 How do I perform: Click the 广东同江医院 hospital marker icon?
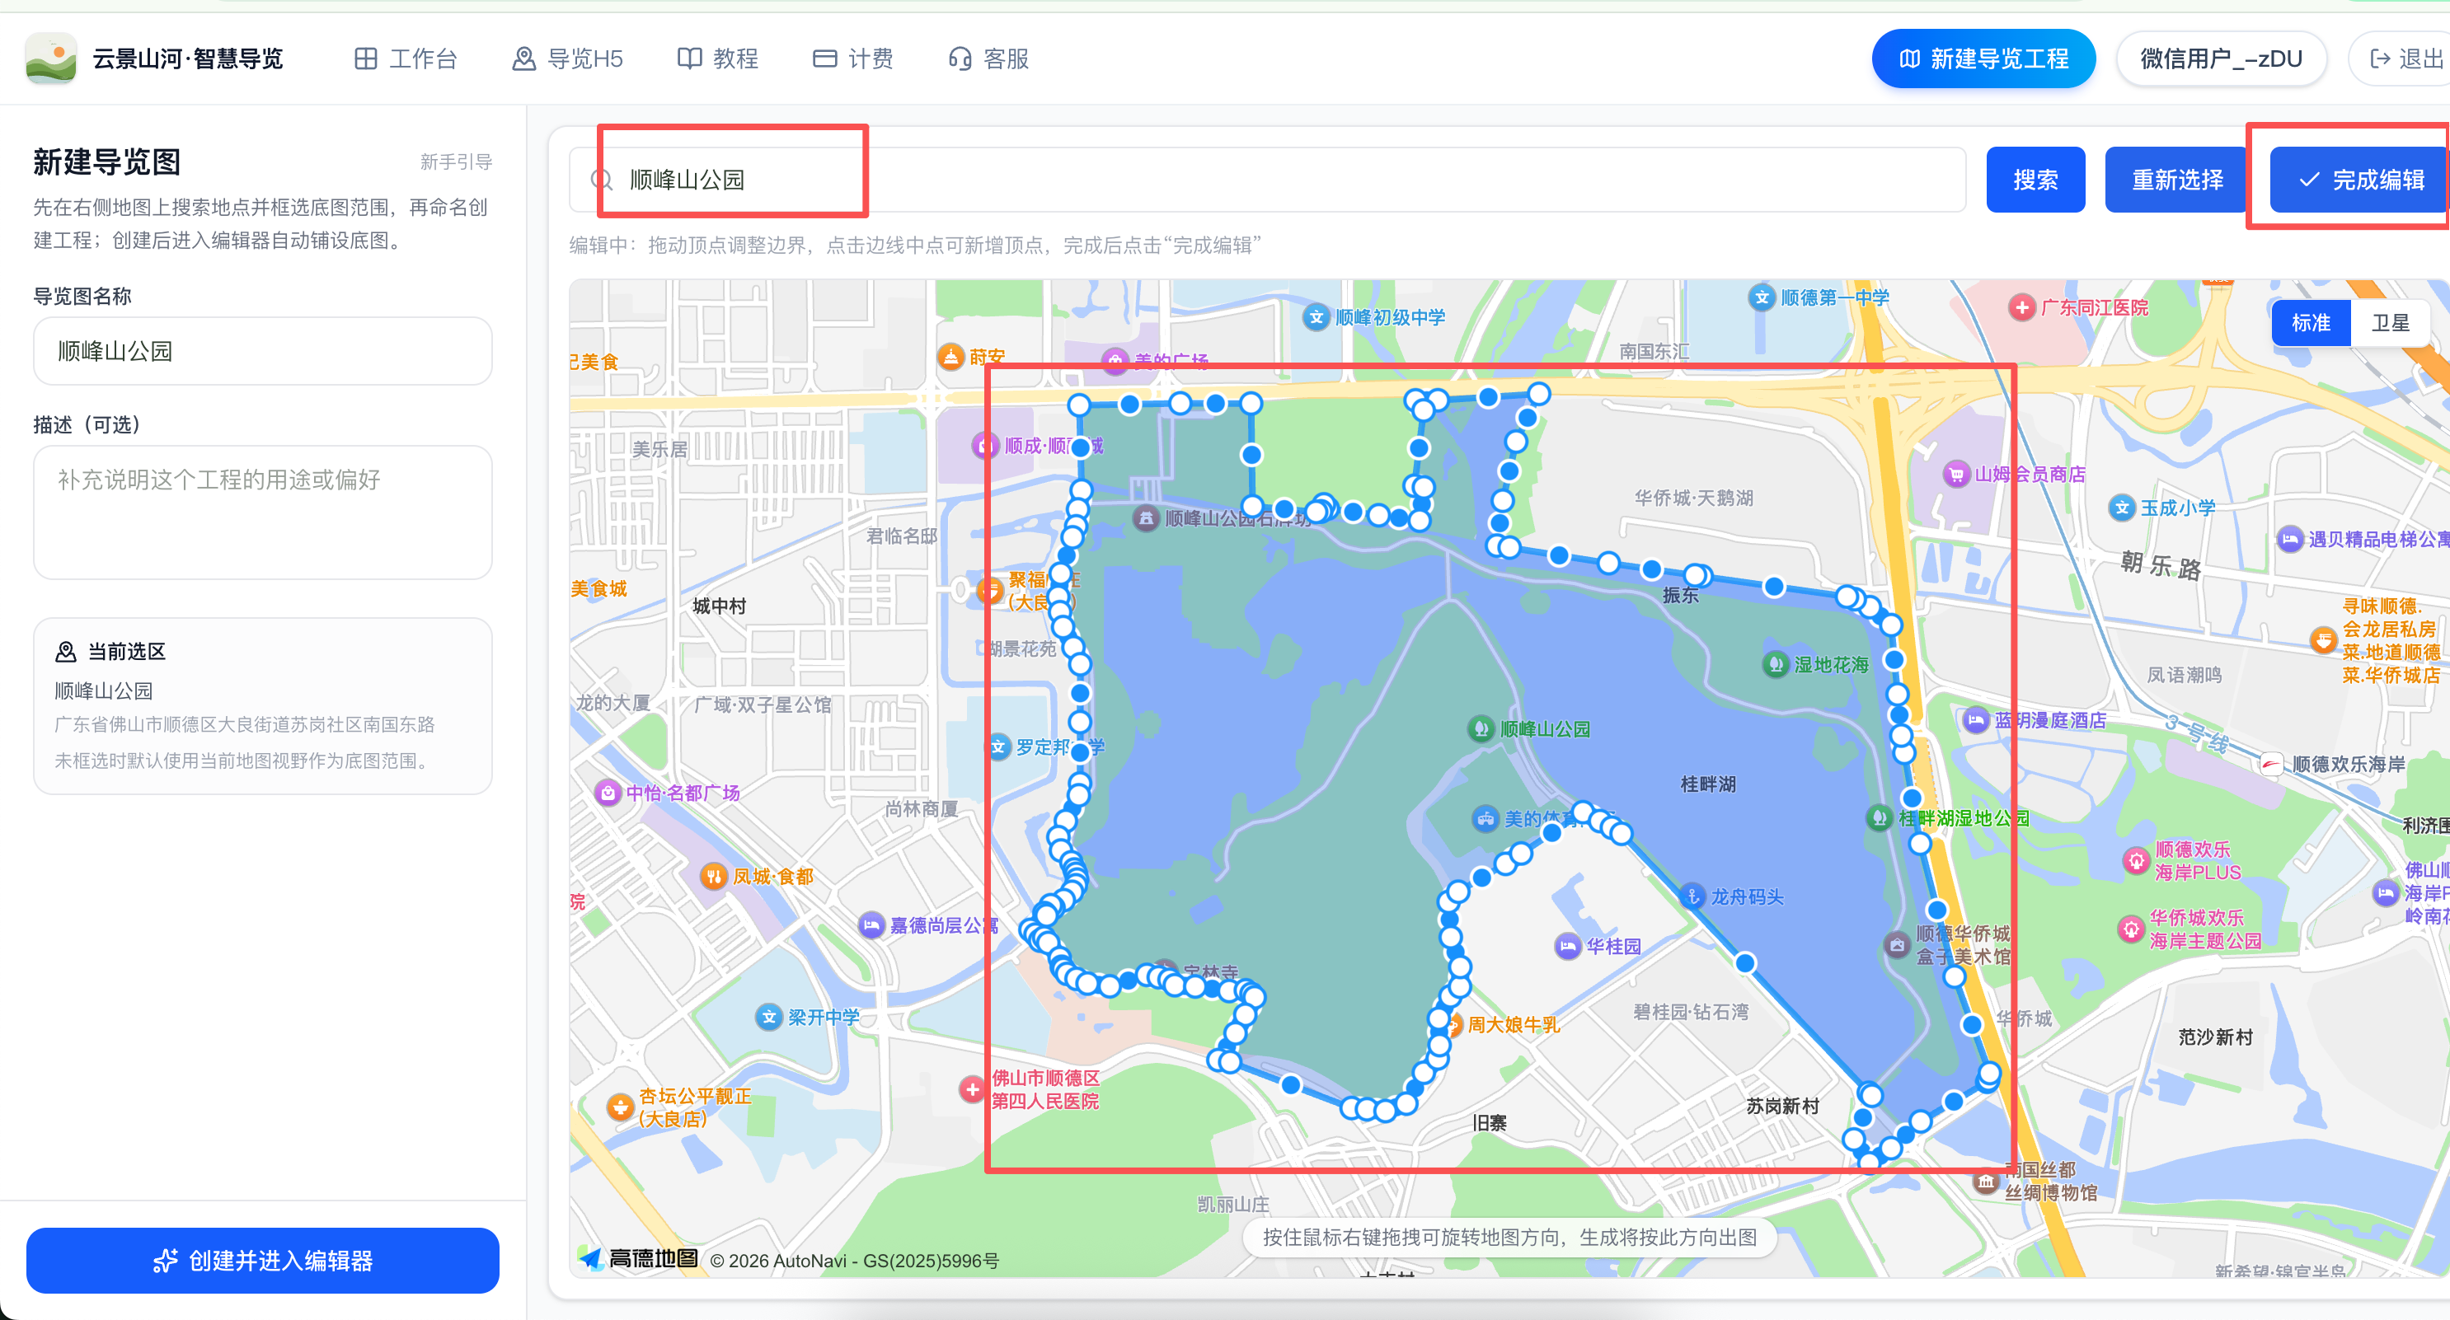pos(2021,308)
